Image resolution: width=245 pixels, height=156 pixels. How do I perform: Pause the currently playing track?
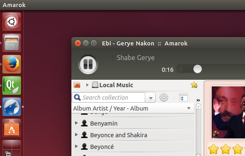88,64
